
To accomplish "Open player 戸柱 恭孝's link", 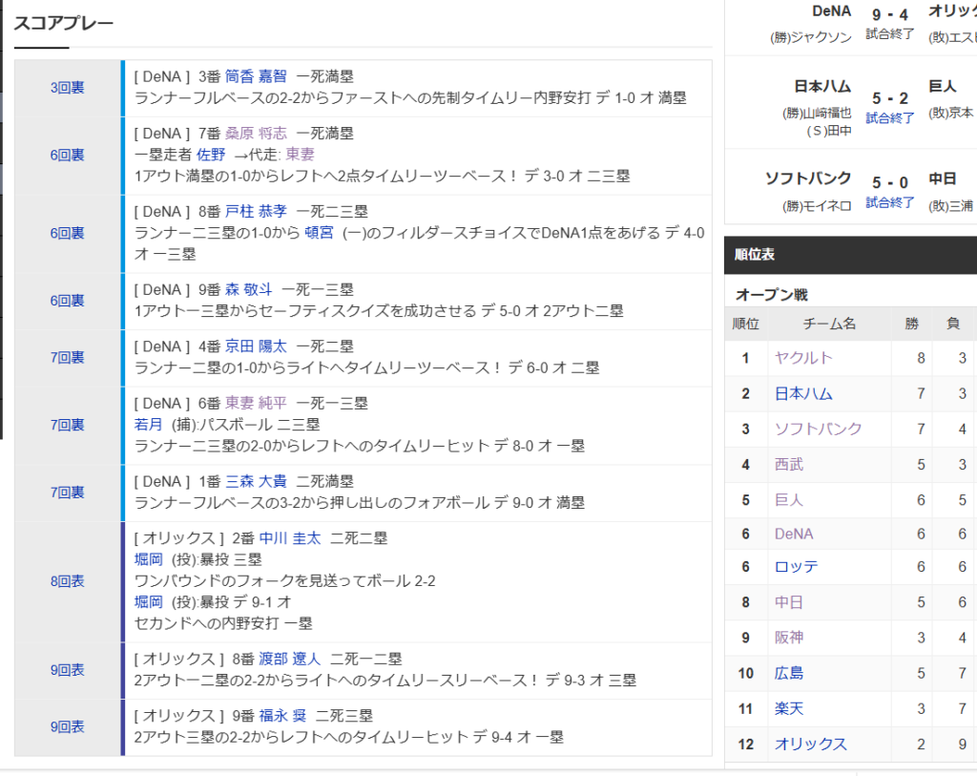I will point(256,211).
